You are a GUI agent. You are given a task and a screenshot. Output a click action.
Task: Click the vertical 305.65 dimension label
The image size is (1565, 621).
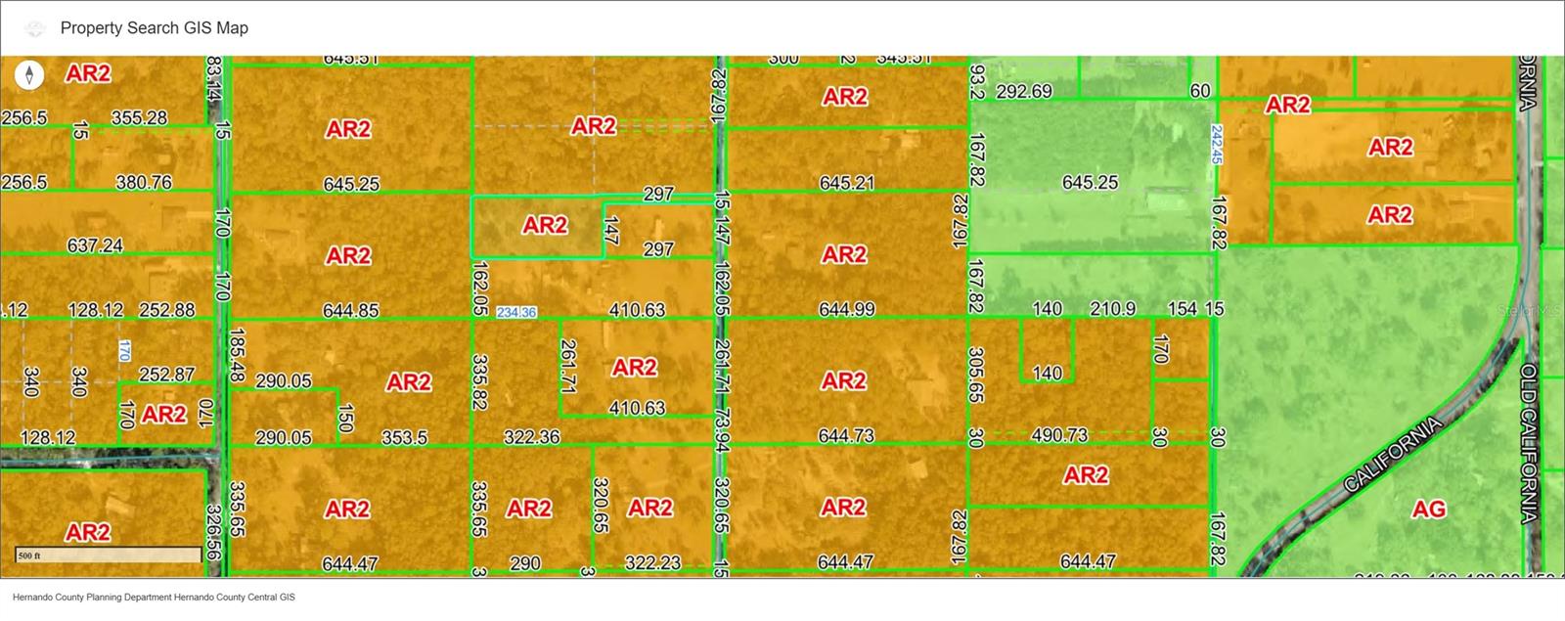(x=976, y=376)
